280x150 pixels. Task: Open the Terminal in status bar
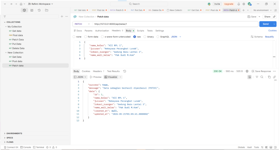pyautogui.click(x=39, y=147)
